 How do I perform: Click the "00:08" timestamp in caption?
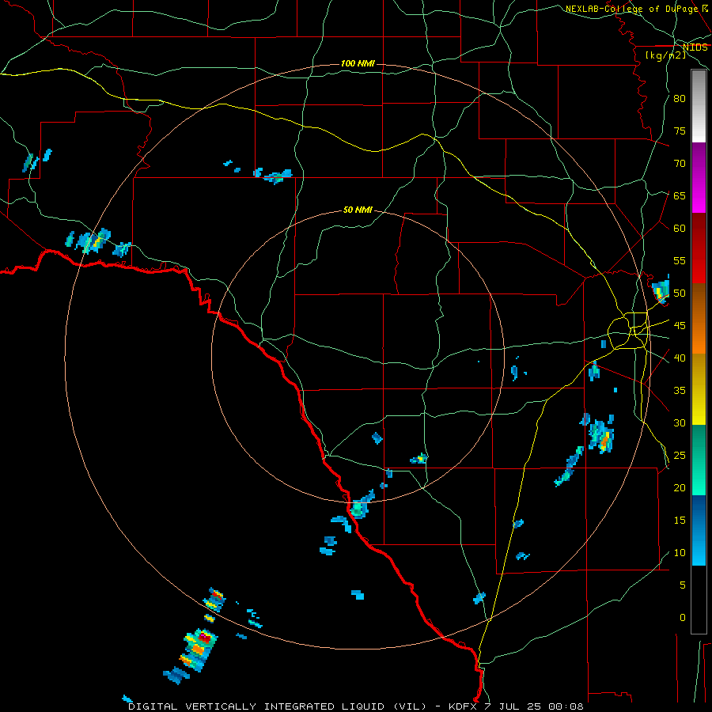(x=566, y=706)
